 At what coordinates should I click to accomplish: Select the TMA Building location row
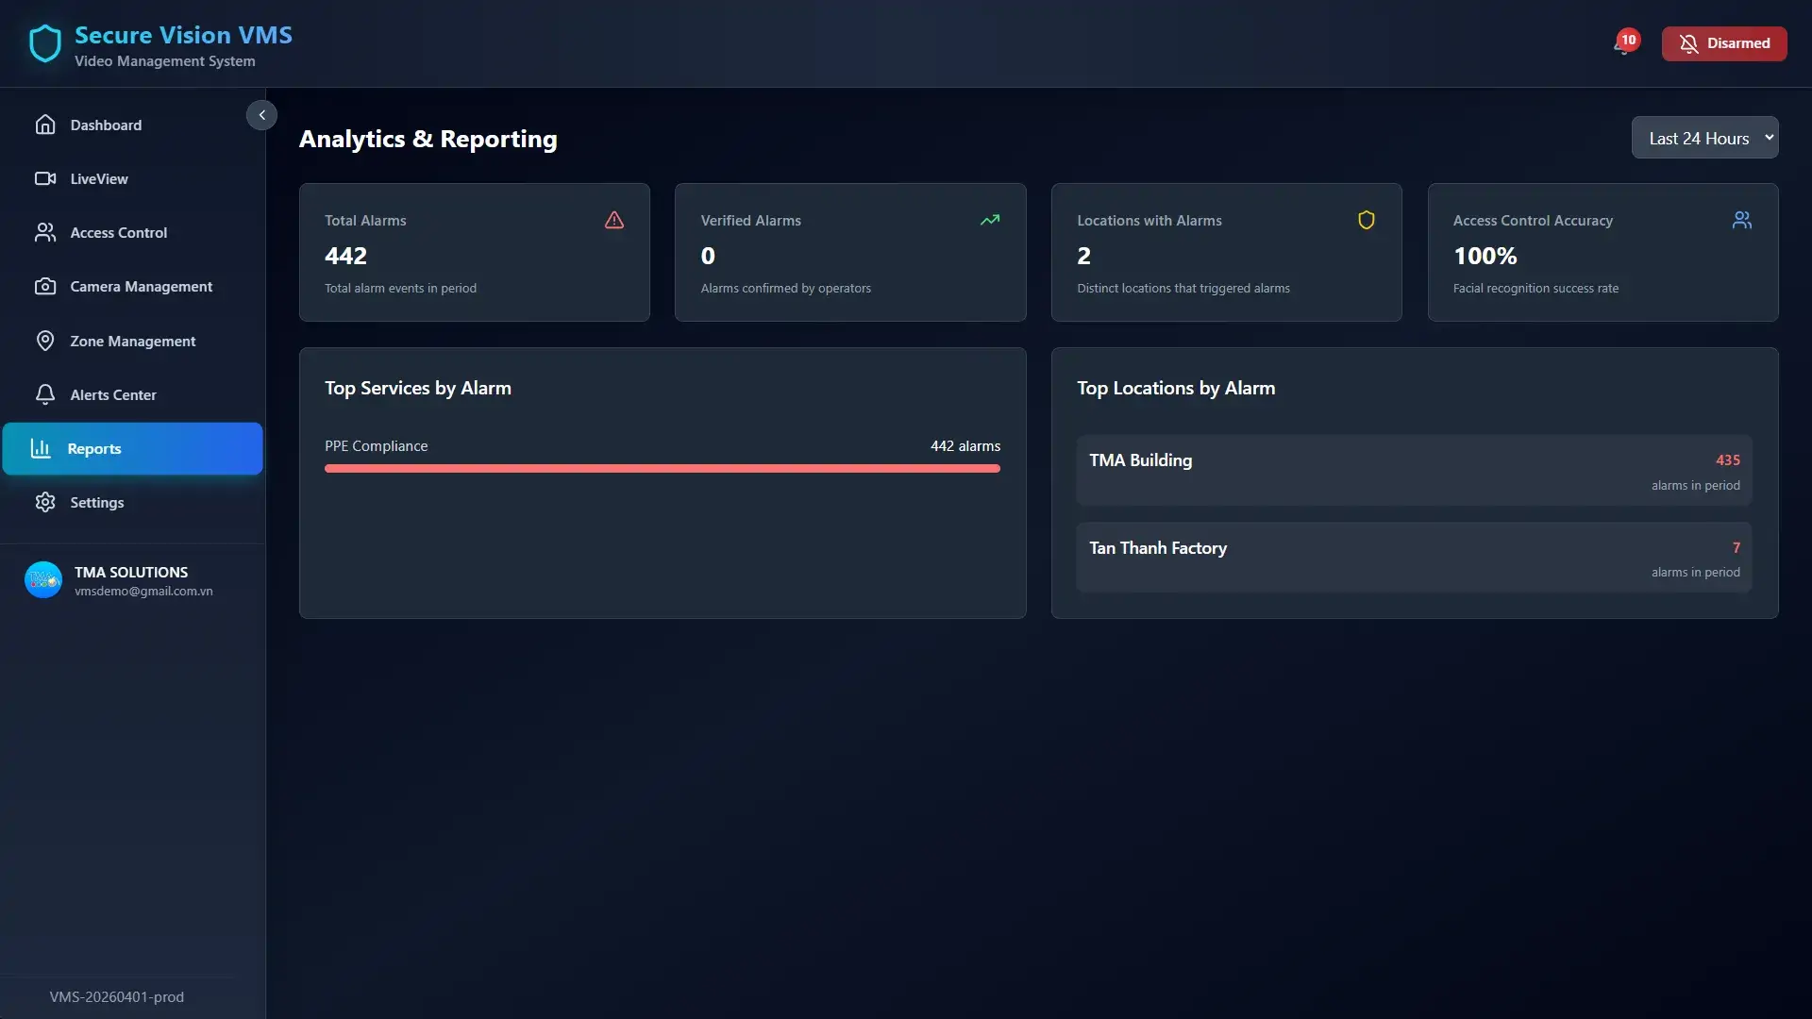[1414, 470]
